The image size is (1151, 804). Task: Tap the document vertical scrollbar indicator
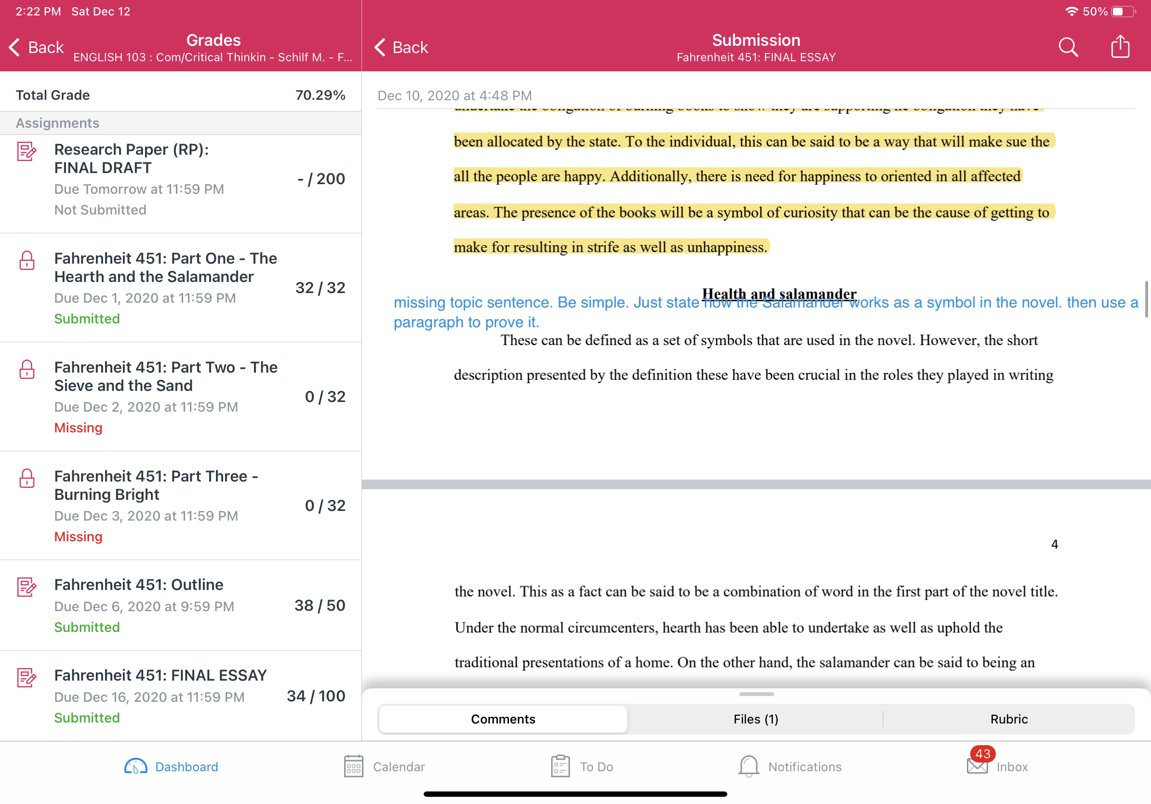point(1146,299)
